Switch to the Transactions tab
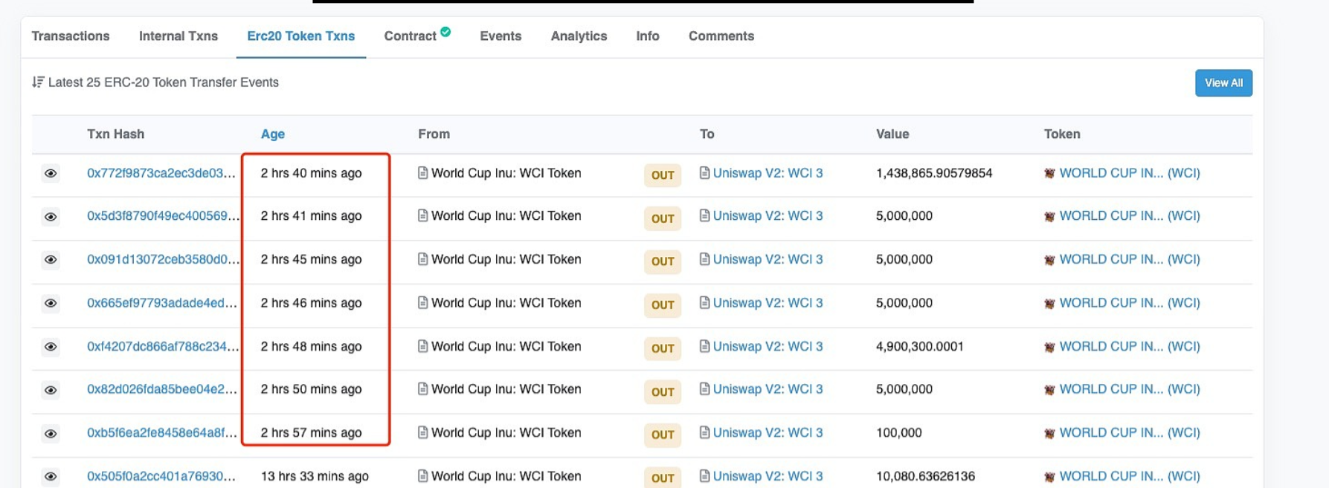The width and height of the screenshot is (1329, 488). coord(71,36)
